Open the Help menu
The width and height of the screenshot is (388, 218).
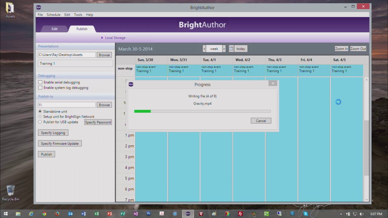[x=89, y=15]
